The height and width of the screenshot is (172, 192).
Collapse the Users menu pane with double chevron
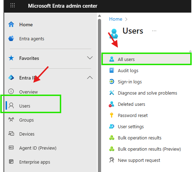tap(190, 51)
